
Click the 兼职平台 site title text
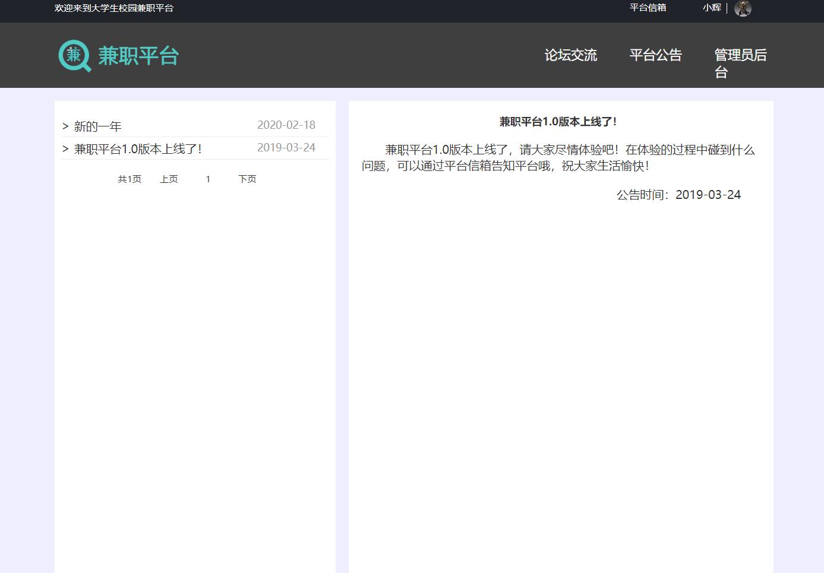point(138,55)
